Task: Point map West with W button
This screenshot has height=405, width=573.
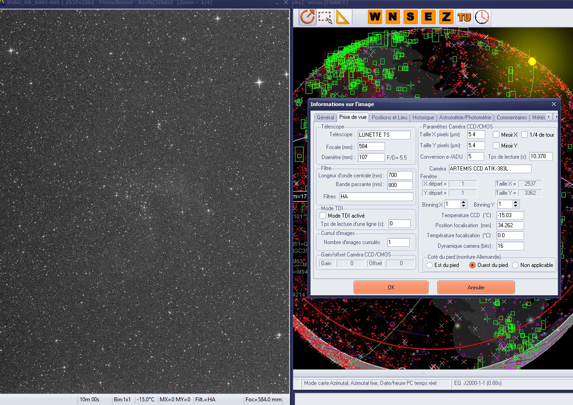Action: (375, 17)
